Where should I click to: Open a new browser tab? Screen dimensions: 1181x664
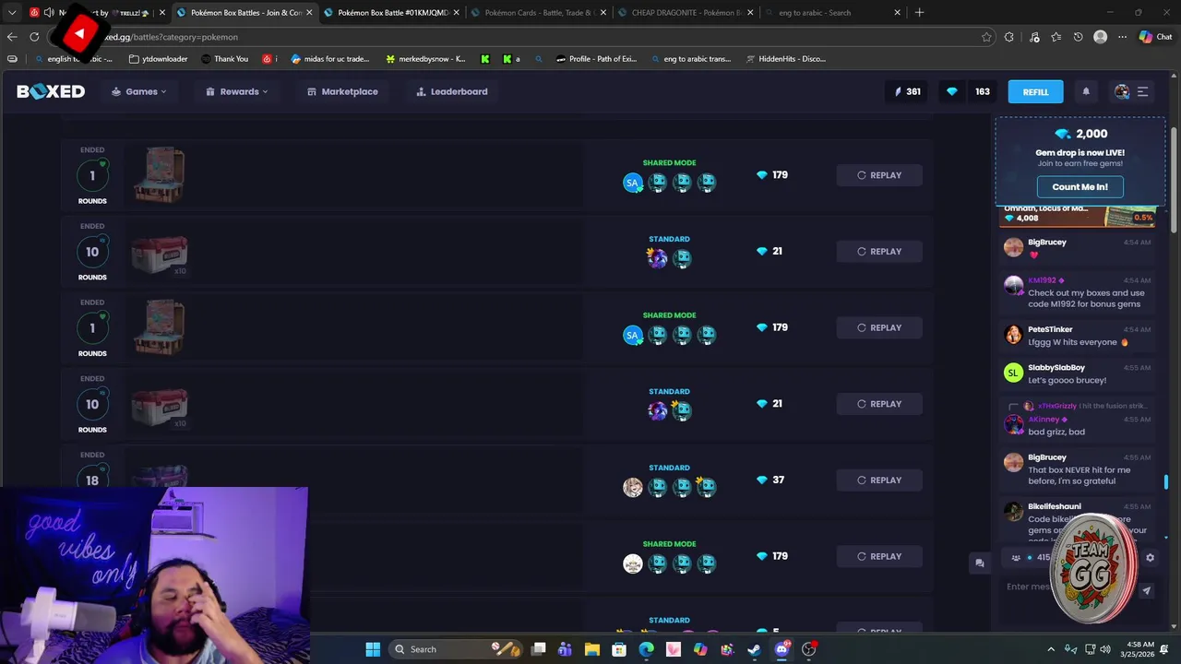tap(919, 12)
